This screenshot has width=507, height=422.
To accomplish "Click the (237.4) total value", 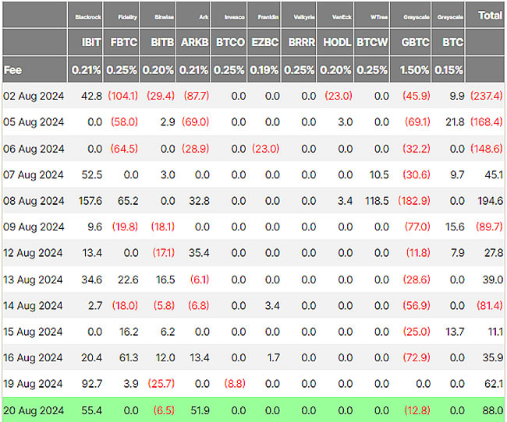I will pyautogui.click(x=486, y=96).
